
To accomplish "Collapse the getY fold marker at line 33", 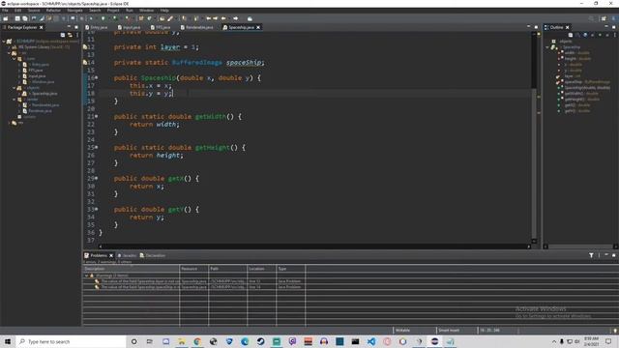I will pyautogui.click(x=97, y=209).
